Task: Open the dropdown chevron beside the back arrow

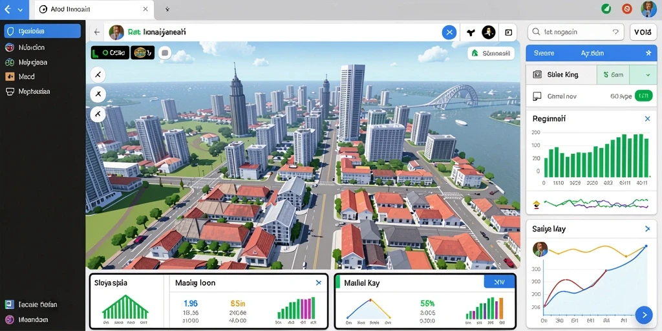Action: coord(20,10)
